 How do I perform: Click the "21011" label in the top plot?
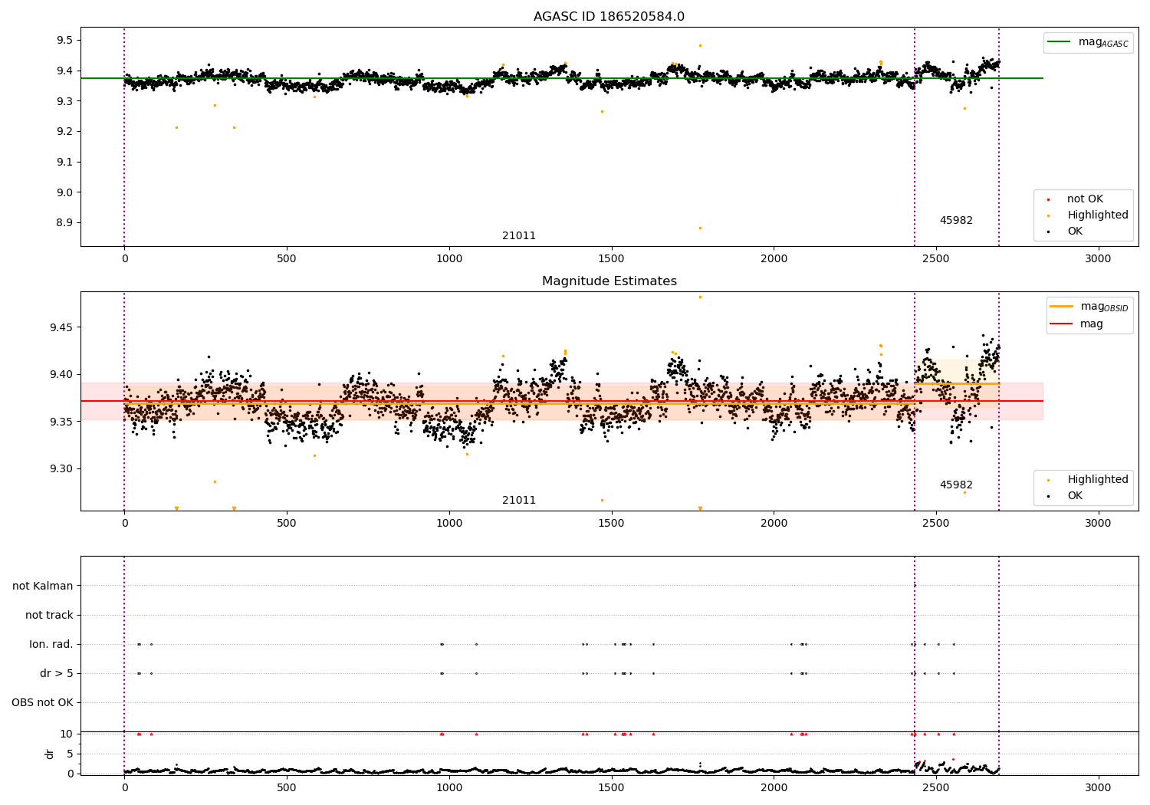pyautogui.click(x=519, y=236)
